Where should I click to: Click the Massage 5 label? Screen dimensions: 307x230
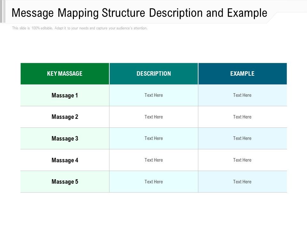click(65, 181)
